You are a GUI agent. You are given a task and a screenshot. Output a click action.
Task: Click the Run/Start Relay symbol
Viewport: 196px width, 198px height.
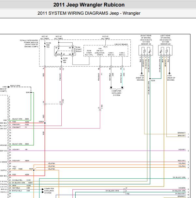pos(65,51)
